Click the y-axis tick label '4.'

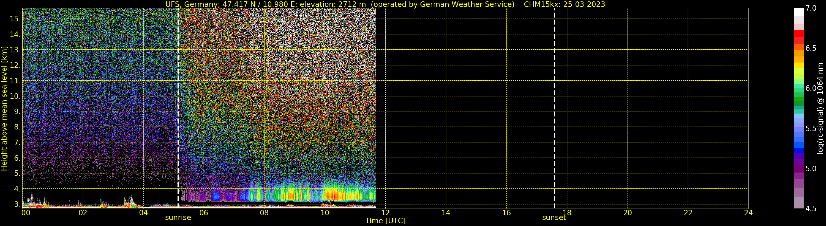point(17,189)
